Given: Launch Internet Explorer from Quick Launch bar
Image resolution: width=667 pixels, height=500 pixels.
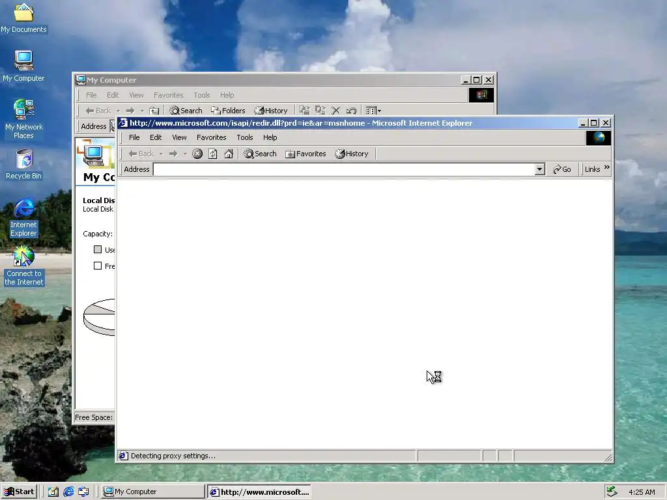Looking at the screenshot, I should click(x=68, y=492).
